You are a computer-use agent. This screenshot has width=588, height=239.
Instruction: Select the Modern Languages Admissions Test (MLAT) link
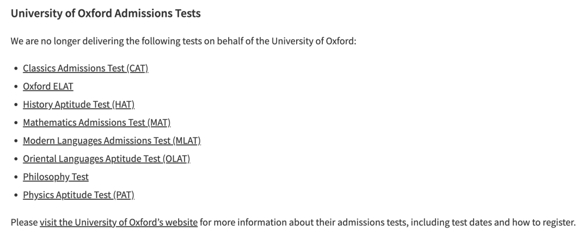point(112,140)
